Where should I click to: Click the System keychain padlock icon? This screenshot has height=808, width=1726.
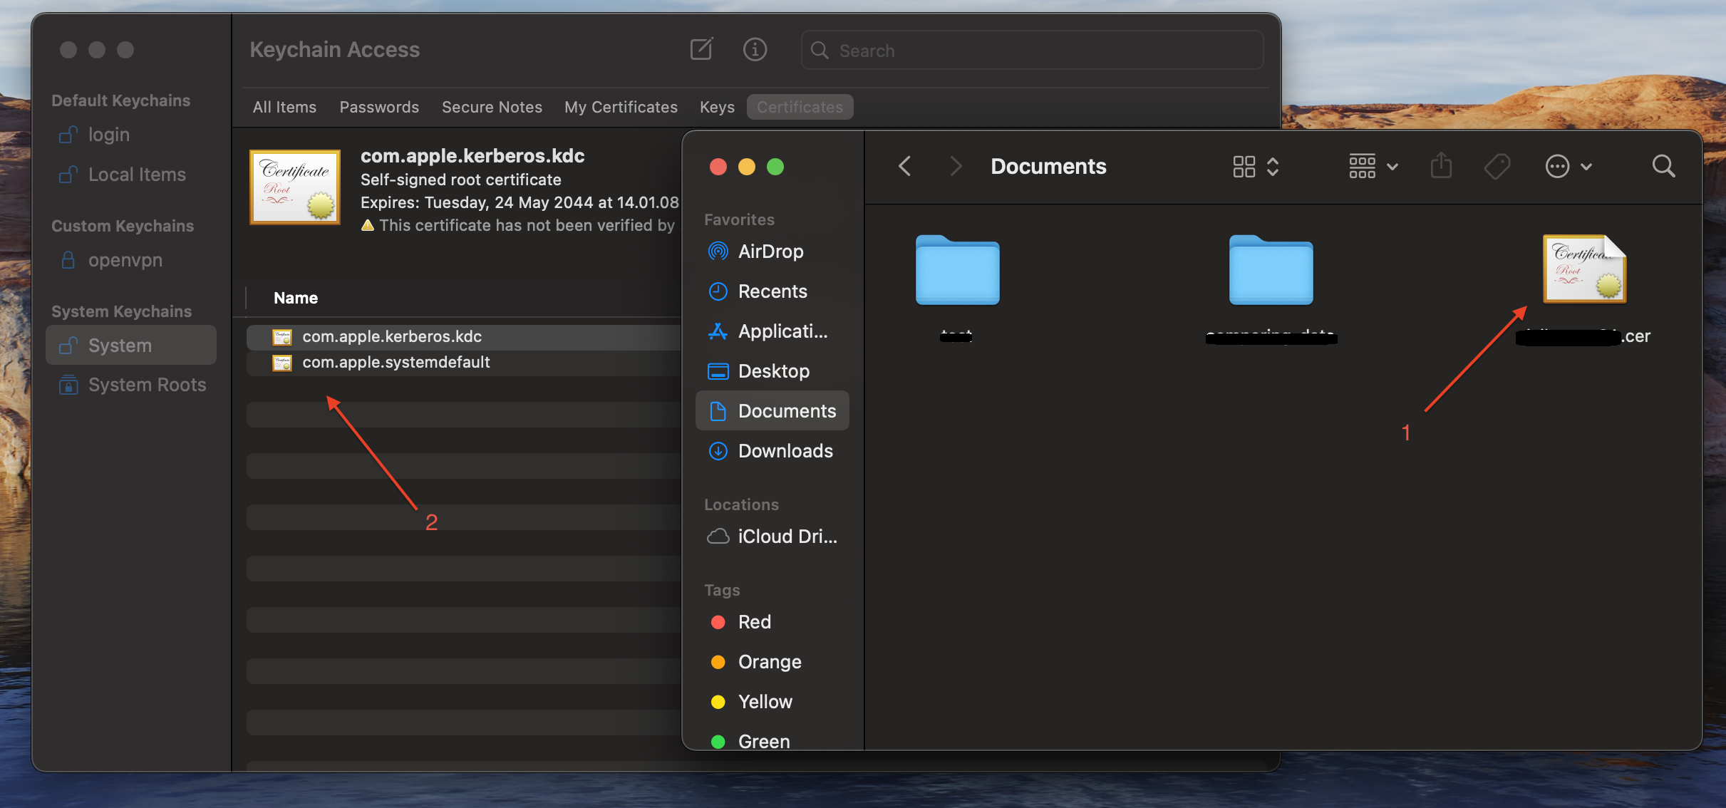click(x=68, y=345)
